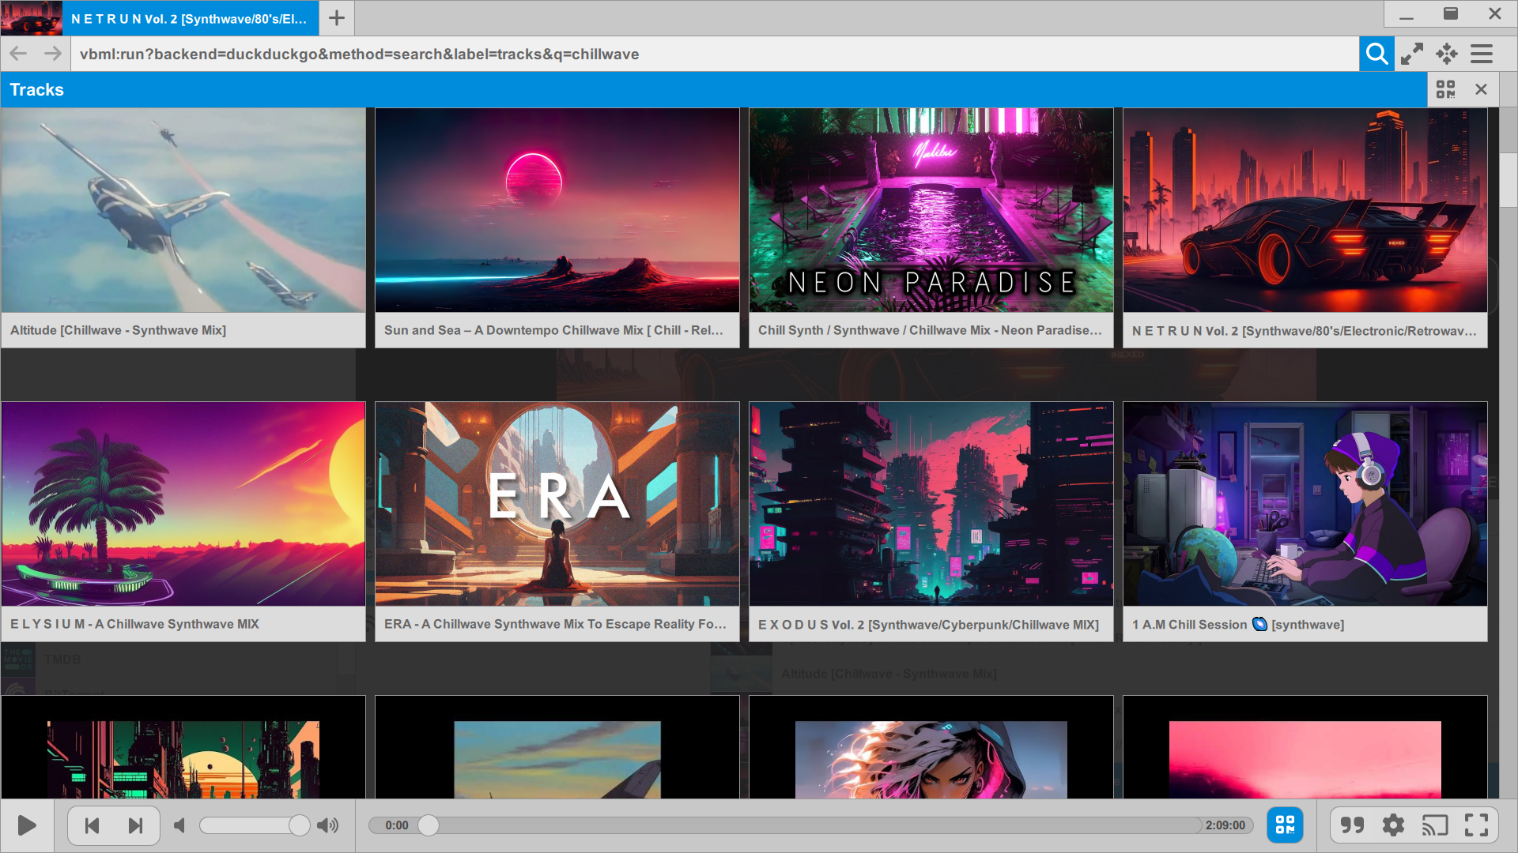Click the playback seek slider handle

[x=429, y=825]
